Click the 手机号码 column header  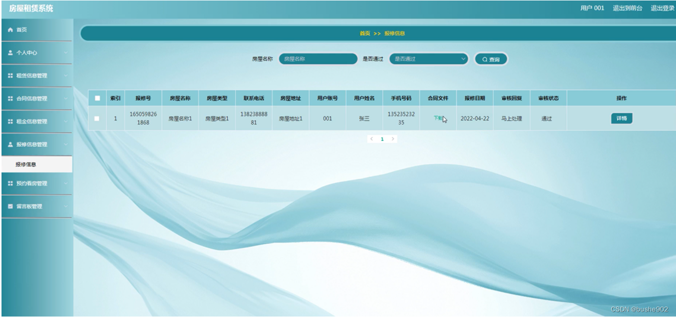401,98
